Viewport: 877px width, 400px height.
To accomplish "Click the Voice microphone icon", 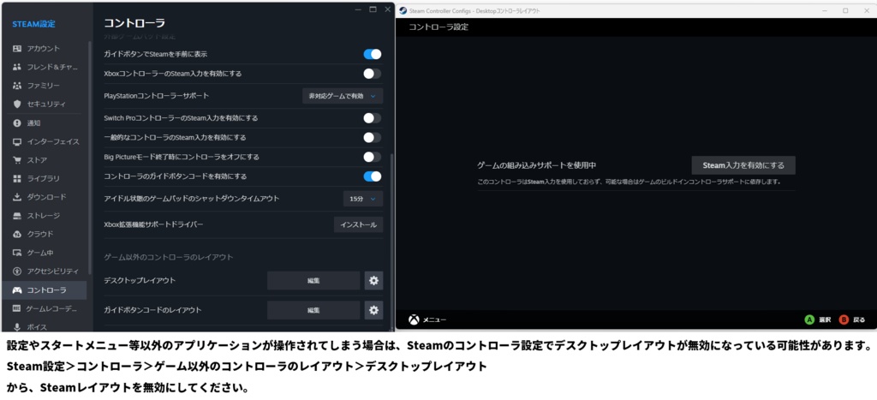I will point(17,326).
